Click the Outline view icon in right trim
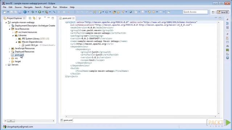This screenshot has width=232, height=130. coord(228,23)
